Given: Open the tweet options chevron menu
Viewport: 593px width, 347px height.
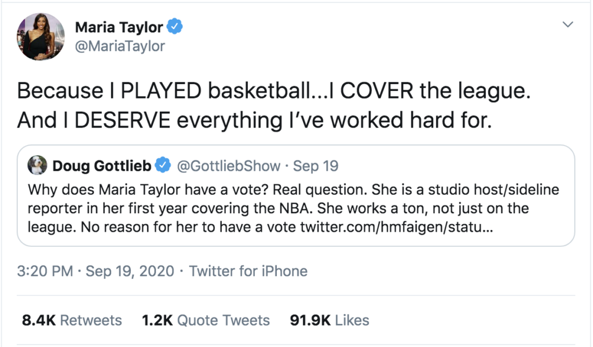Looking at the screenshot, I should point(568,25).
